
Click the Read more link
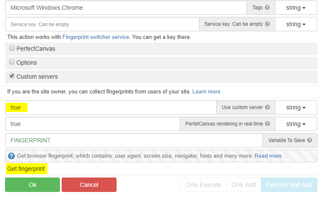271,156
